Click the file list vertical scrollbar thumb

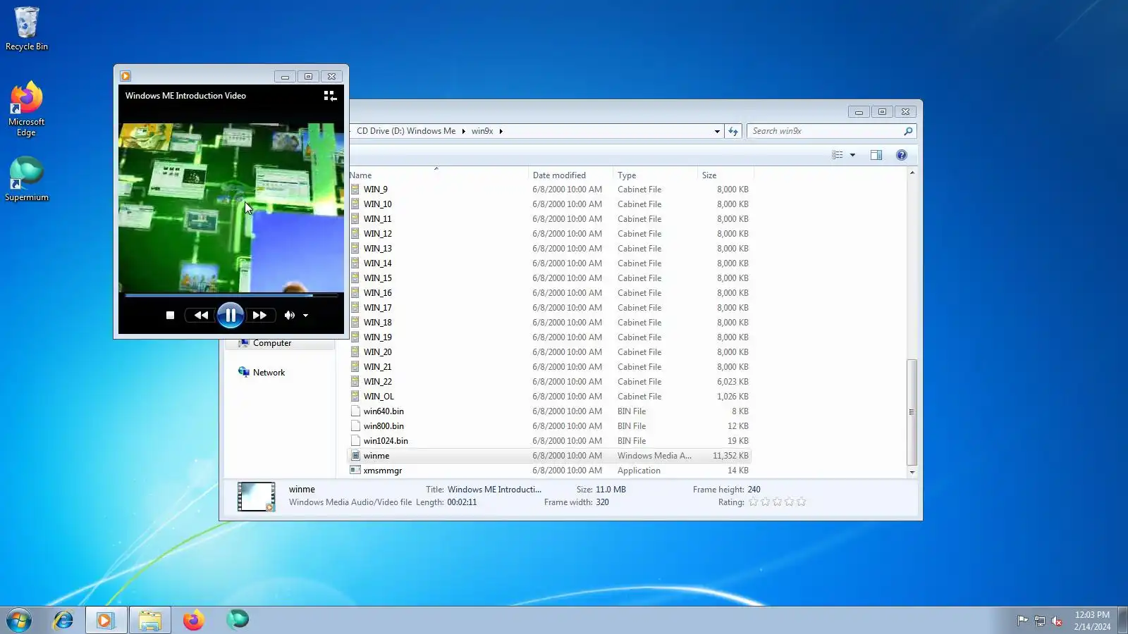[912, 412]
